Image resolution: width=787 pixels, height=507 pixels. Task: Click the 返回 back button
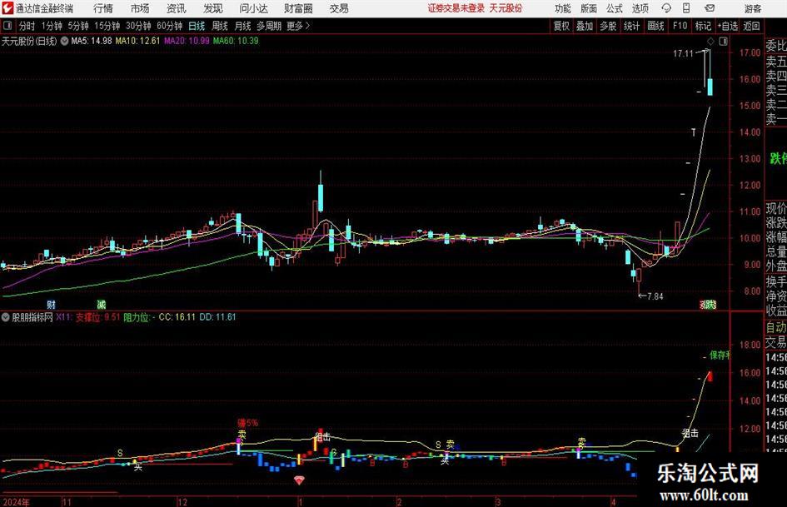coord(751,26)
